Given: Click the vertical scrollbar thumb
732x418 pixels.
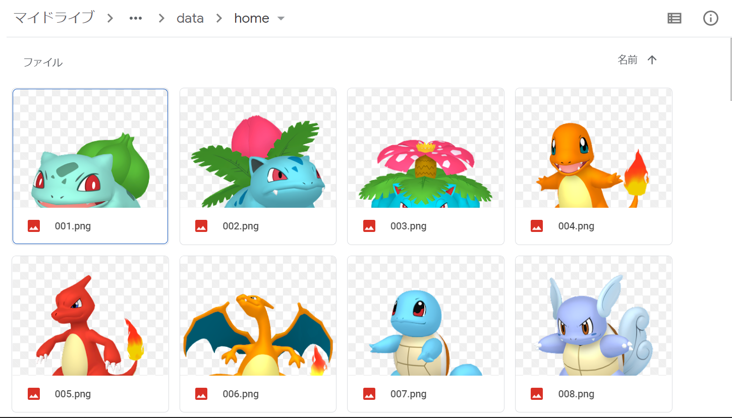Looking at the screenshot, I should tap(730, 69).
